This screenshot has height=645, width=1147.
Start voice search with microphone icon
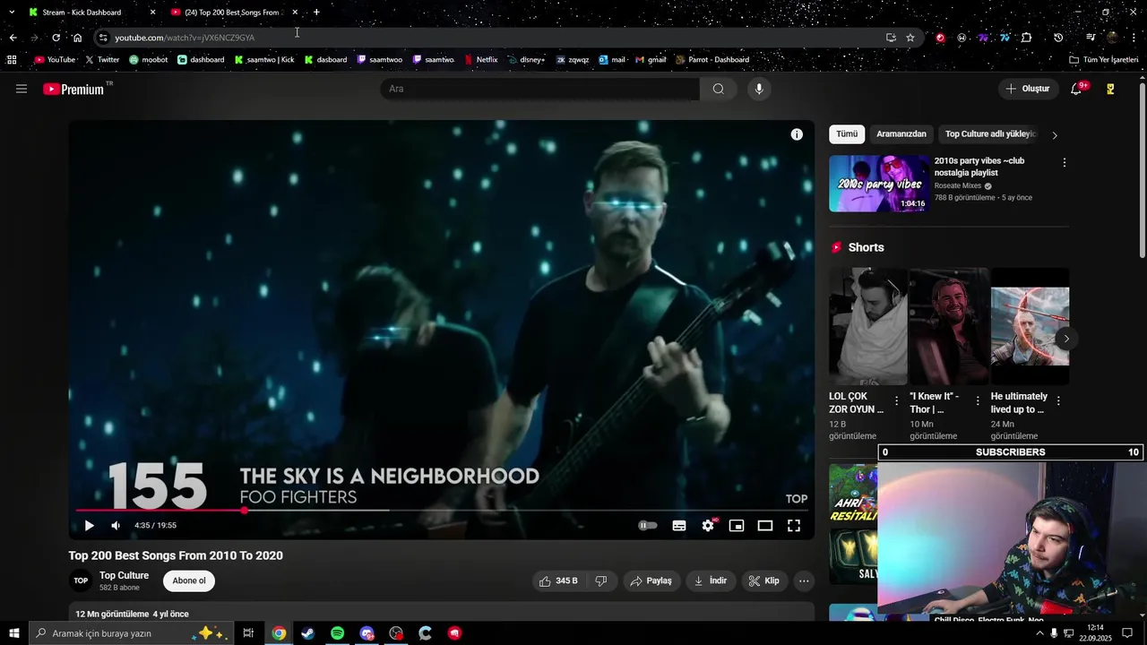pyautogui.click(x=759, y=89)
